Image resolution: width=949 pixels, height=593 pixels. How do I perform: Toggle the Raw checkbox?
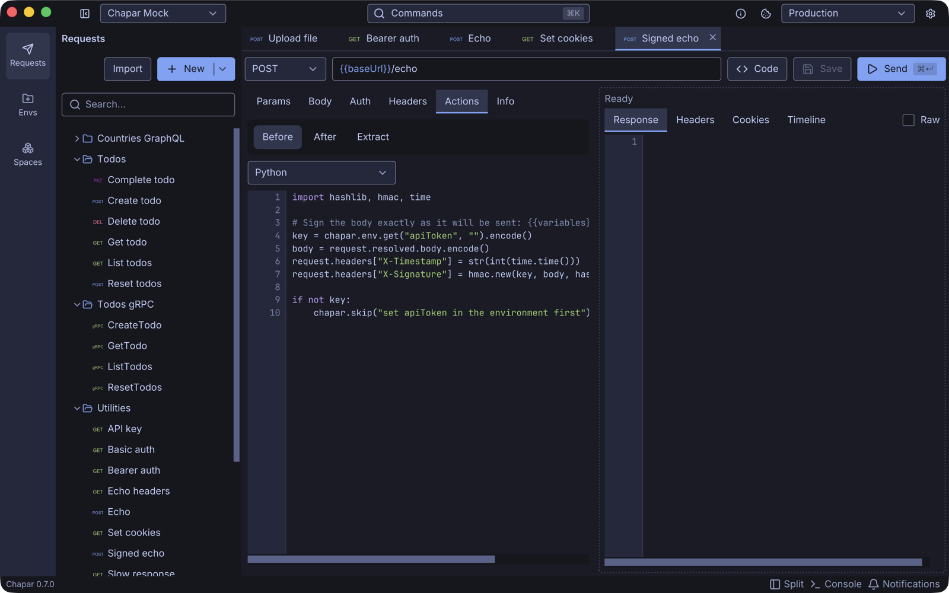click(x=908, y=120)
